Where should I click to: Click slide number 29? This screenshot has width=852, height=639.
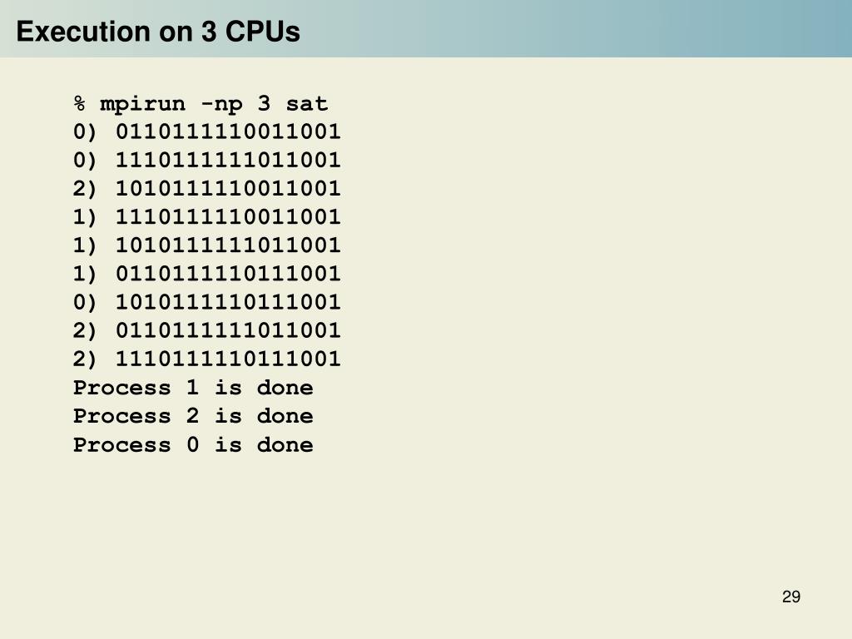coord(791,597)
